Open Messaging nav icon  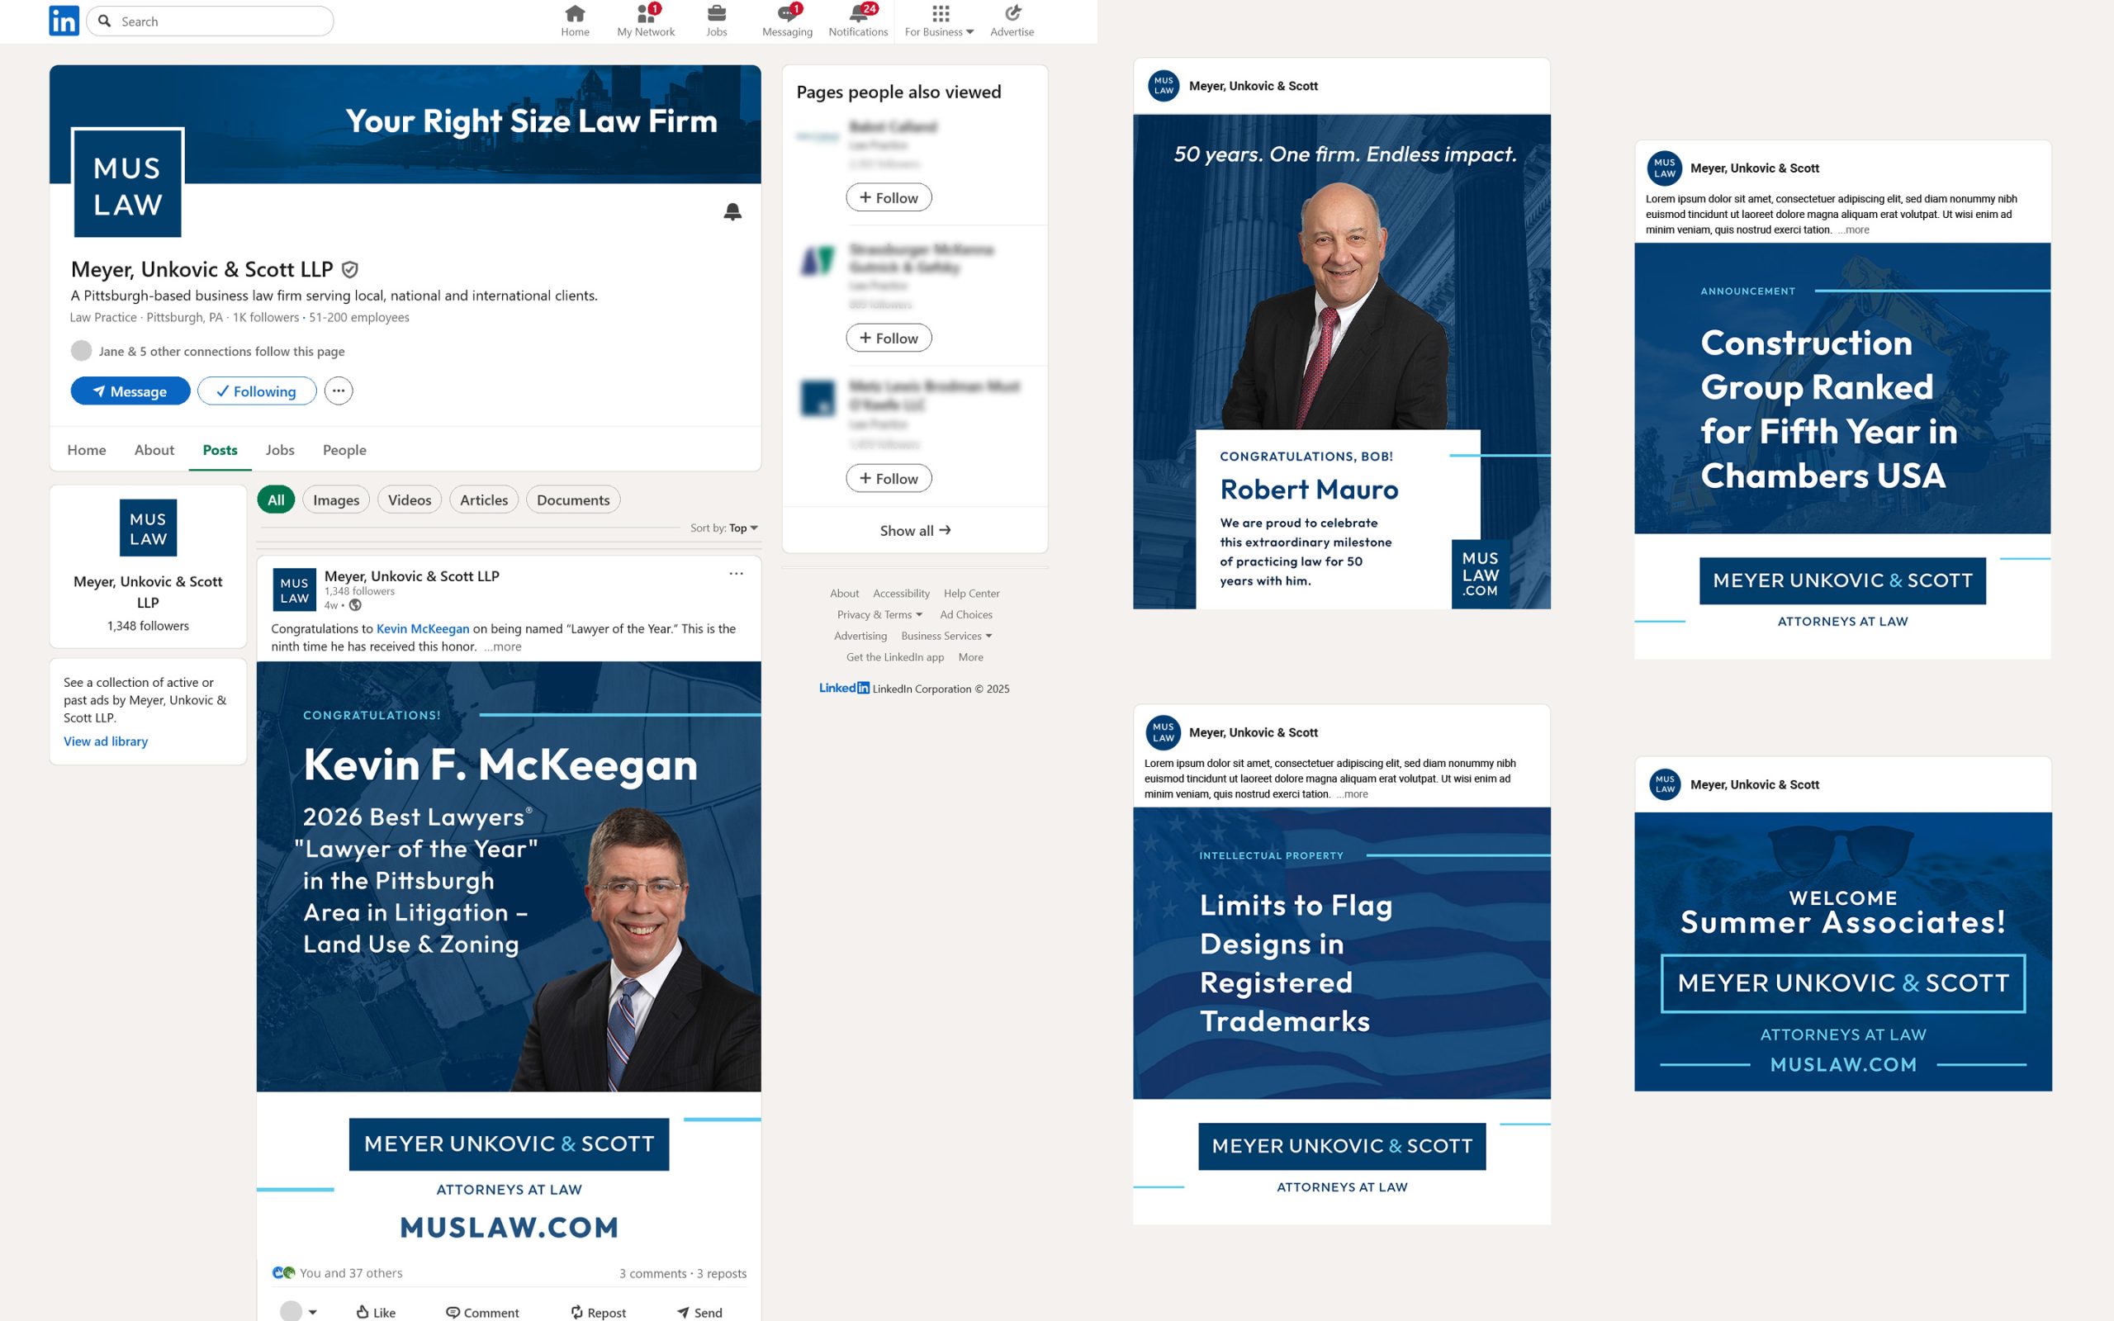787,21
